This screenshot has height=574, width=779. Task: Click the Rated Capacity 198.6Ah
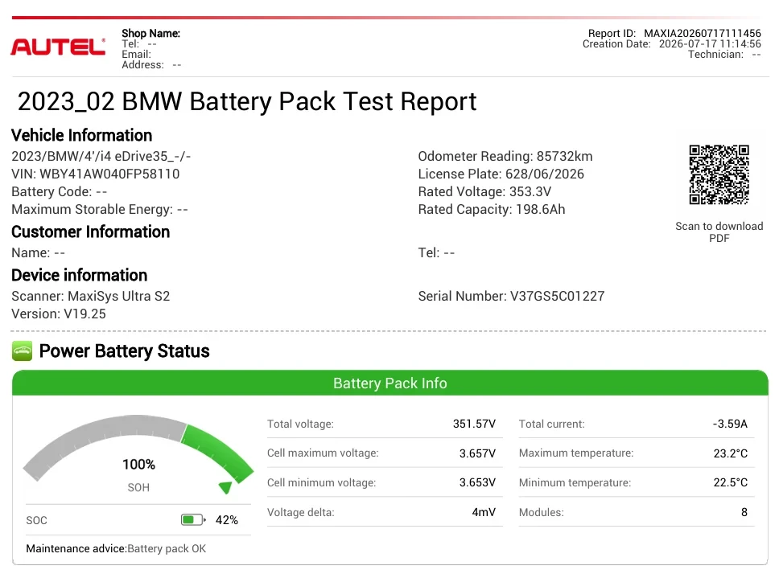(x=492, y=209)
